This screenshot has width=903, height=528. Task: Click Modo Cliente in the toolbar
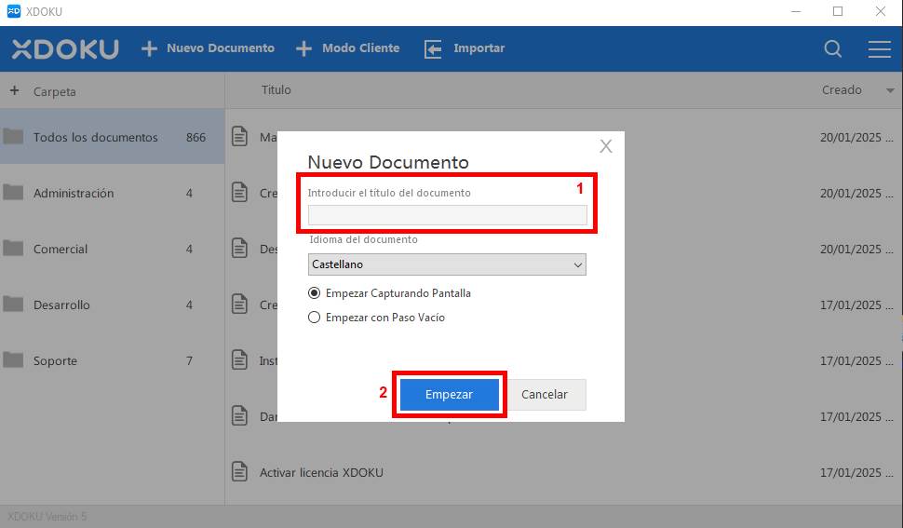pos(361,48)
